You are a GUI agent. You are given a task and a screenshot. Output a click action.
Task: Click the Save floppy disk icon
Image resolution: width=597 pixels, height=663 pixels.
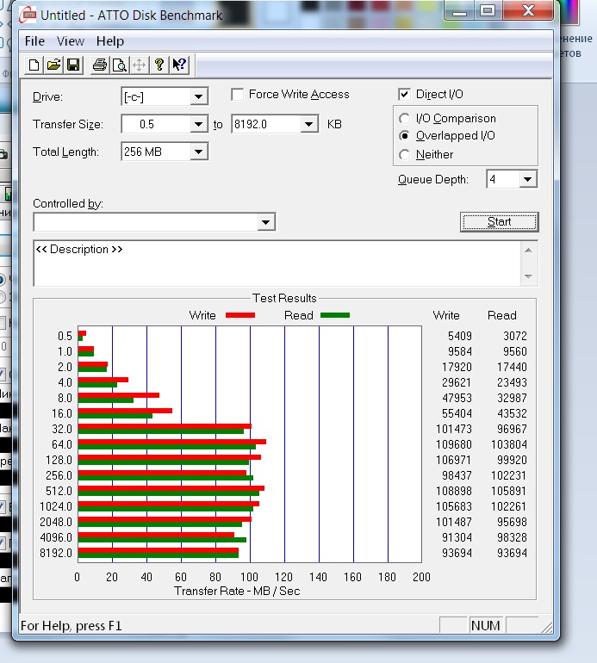[x=73, y=65]
